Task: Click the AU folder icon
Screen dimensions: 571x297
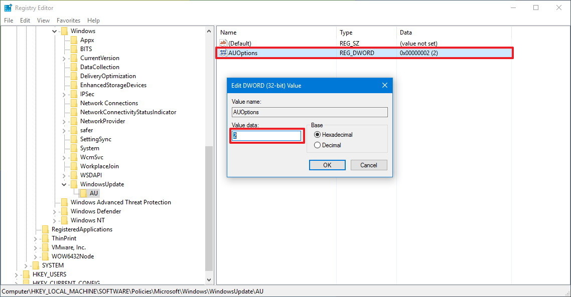Action: (83, 193)
